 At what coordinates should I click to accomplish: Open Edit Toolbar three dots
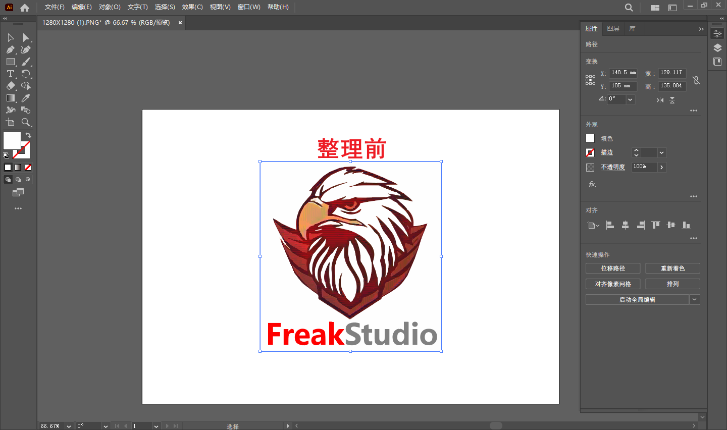click(18, 208)
